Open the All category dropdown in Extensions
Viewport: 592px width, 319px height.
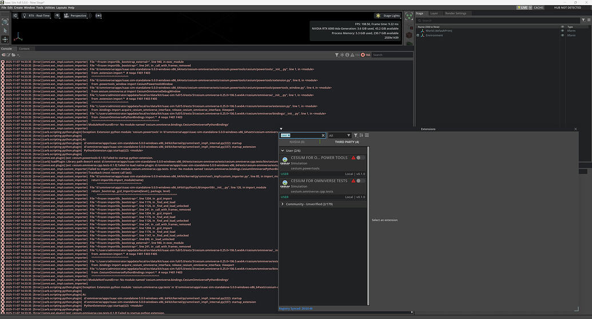[339, 135]
